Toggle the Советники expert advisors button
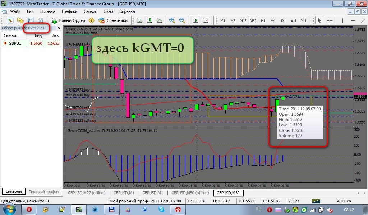368x215 pixels. click(x=113, y=20)
